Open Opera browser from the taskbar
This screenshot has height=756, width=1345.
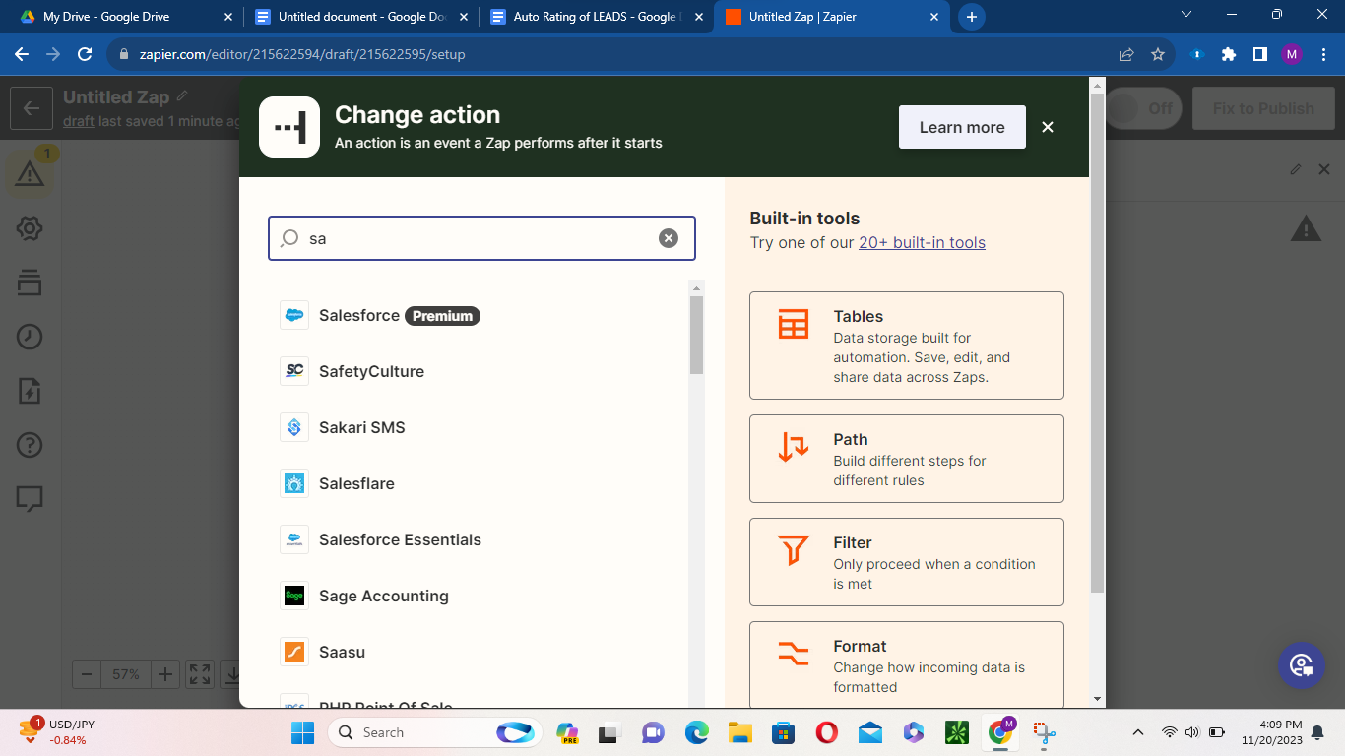826,732
